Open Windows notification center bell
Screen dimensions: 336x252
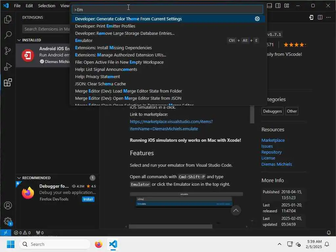(x=327, y=244)
